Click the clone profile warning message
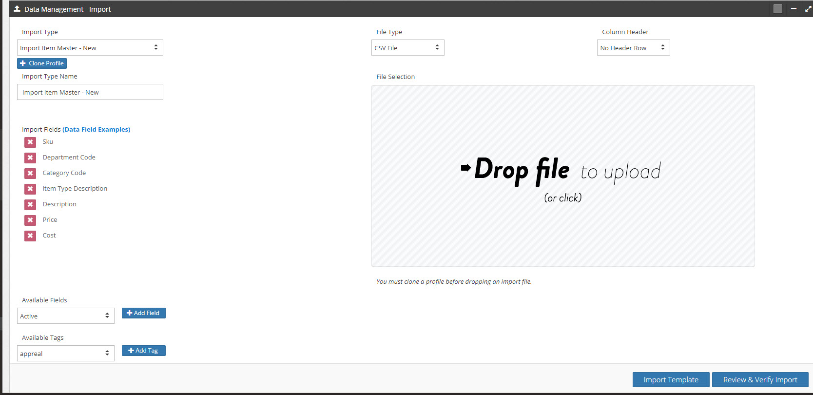The image size is (813, 395). pos(454,282)
